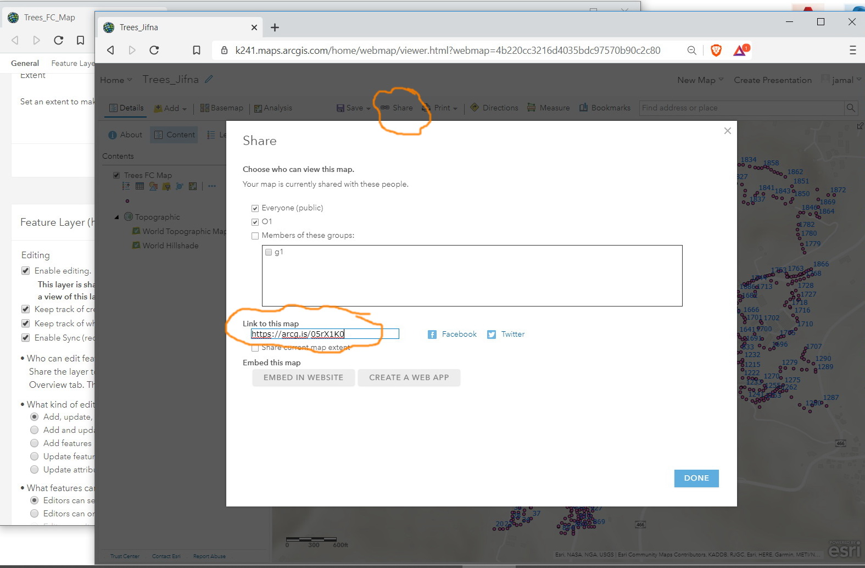Toggle Trees FC Map layer visibility checkbox

[116, 175]
